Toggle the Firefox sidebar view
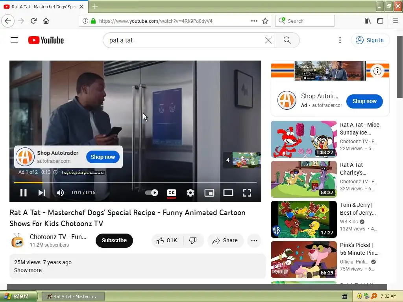The width and height of the screenshot is (403, 302). (380, 21)
